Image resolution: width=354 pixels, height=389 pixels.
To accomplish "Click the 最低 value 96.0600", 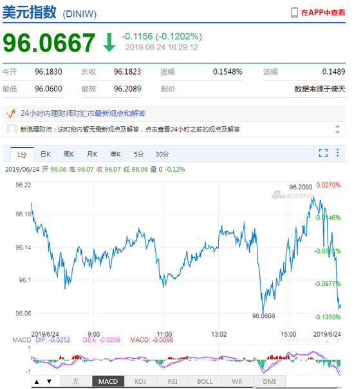I will pos(48,89).
